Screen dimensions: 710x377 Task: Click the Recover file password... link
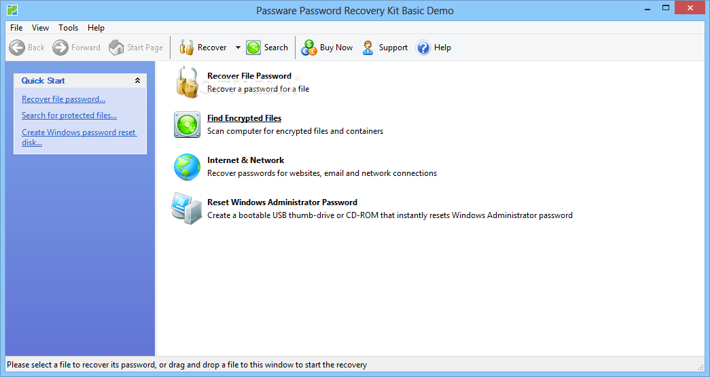[63, 99]
